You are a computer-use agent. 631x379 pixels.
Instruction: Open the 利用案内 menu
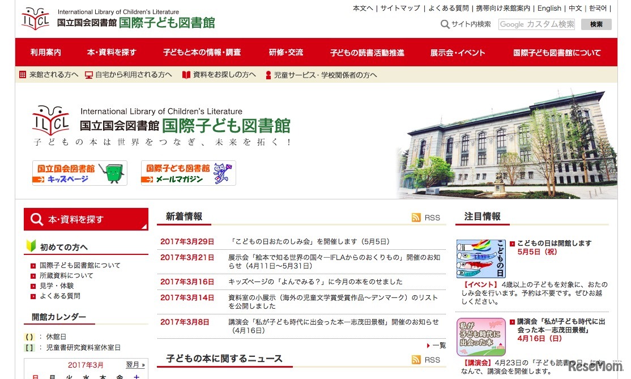[46, 52]
